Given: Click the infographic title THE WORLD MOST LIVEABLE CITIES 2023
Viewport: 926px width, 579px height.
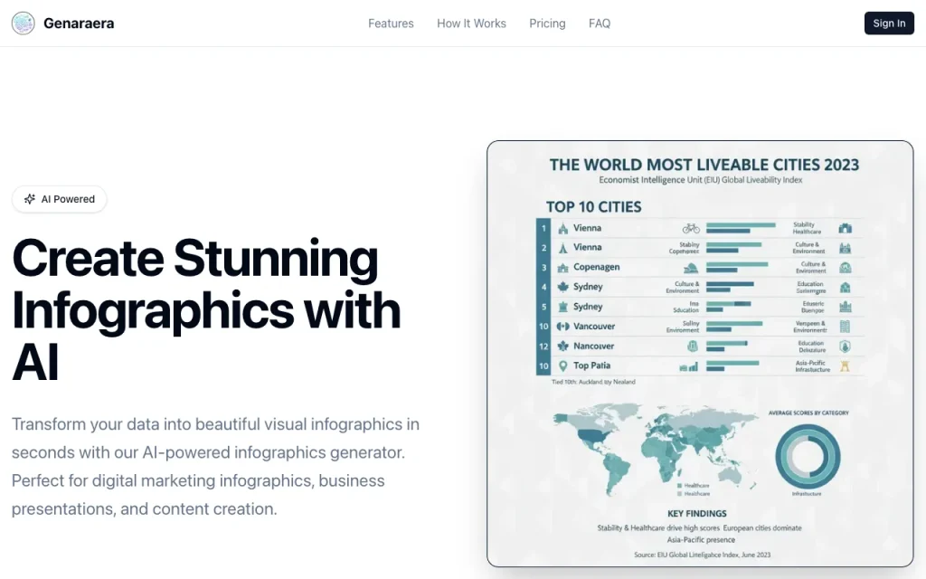Looking at the screenshot, I should pos(704,165).
